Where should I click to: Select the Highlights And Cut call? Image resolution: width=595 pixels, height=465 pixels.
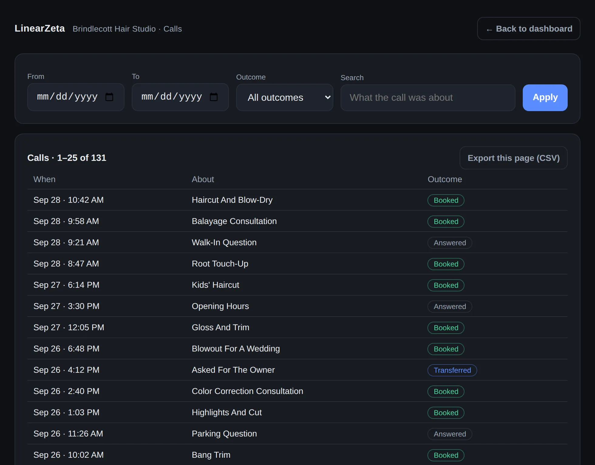tap(297, 412)
